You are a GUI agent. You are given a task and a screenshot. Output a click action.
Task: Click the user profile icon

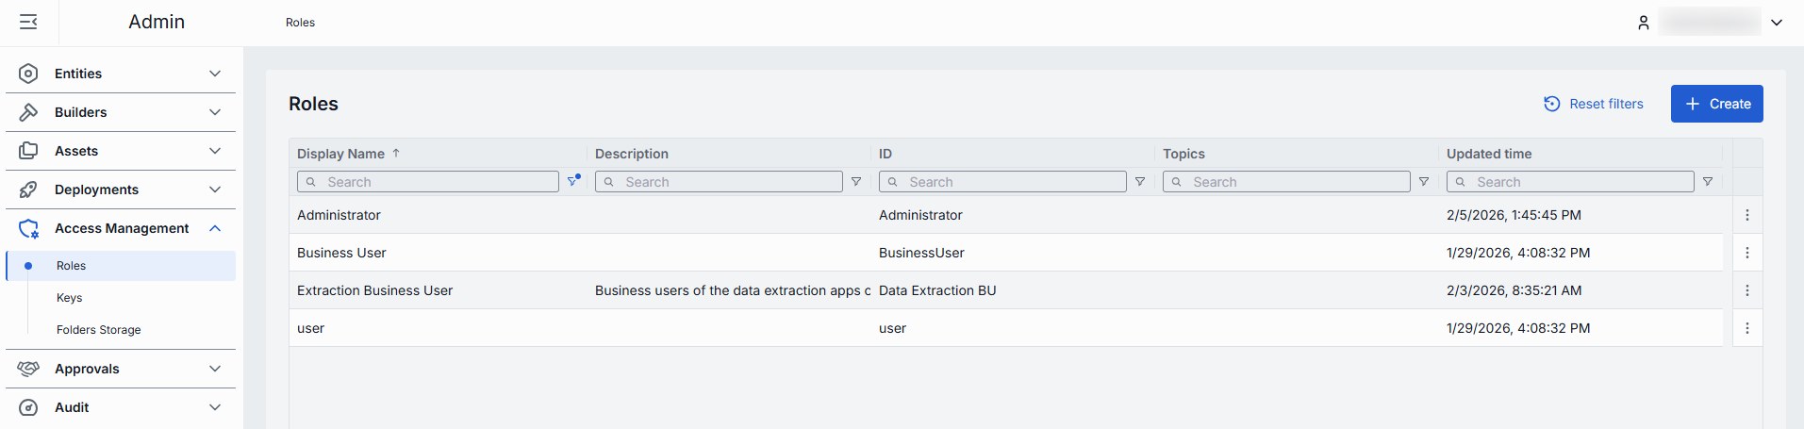pos(1643,23)
